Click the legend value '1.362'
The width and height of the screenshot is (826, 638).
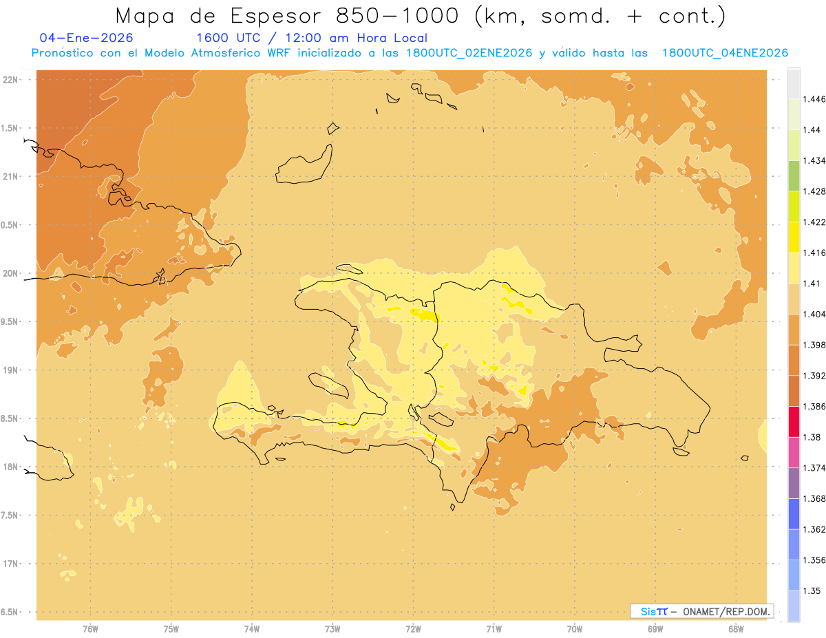coord(814,529)
